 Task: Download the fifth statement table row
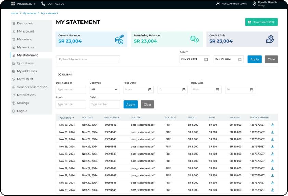pyautogui.click(x=272, y=154)
